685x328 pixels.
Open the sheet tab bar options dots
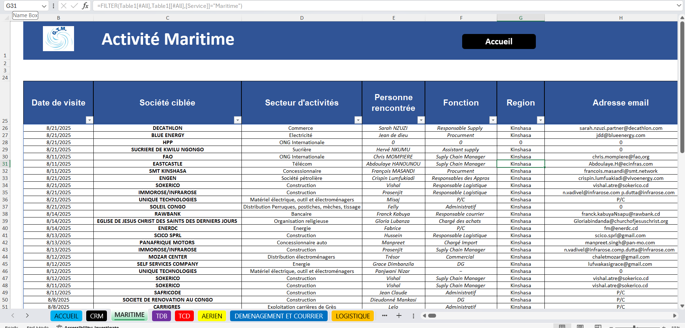(x=414, y=316)
